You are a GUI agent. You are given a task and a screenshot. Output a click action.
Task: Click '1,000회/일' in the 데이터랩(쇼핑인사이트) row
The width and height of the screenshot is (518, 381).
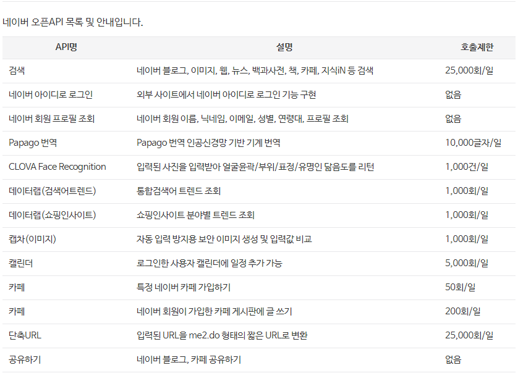tap(467, 216)
